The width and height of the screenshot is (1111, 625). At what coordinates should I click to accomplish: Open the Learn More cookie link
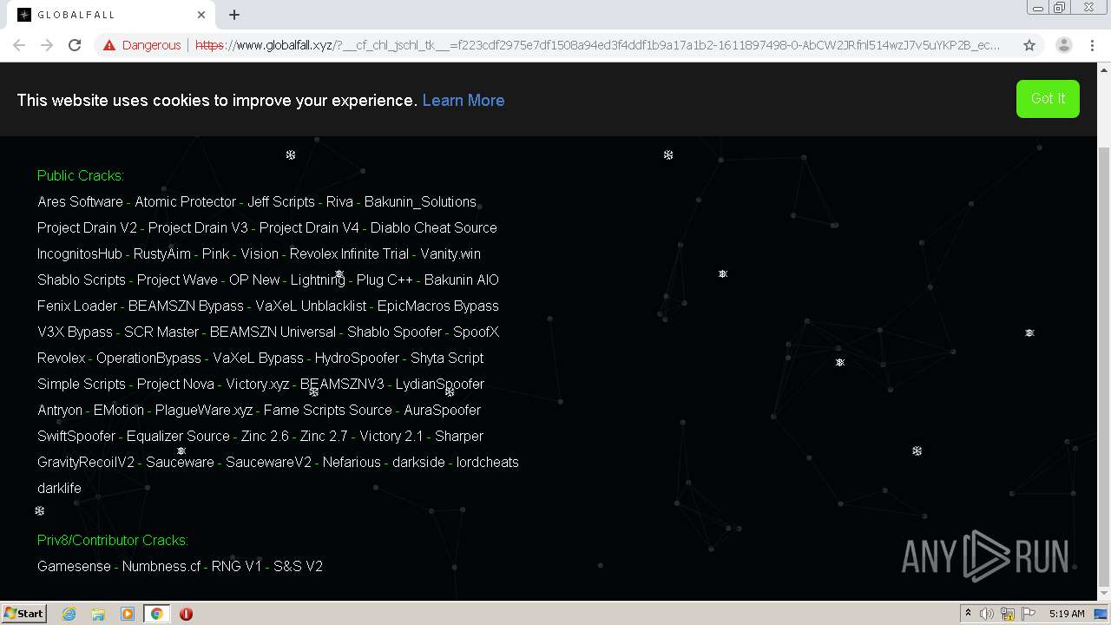click(x=463, y=101)
